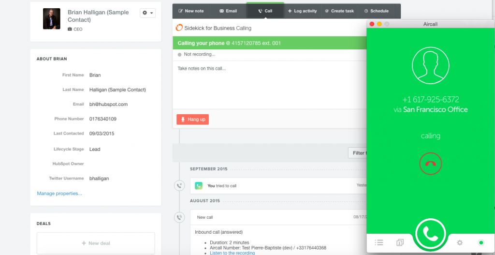Click the Sidekick orange logo icon

coord(179,28)
